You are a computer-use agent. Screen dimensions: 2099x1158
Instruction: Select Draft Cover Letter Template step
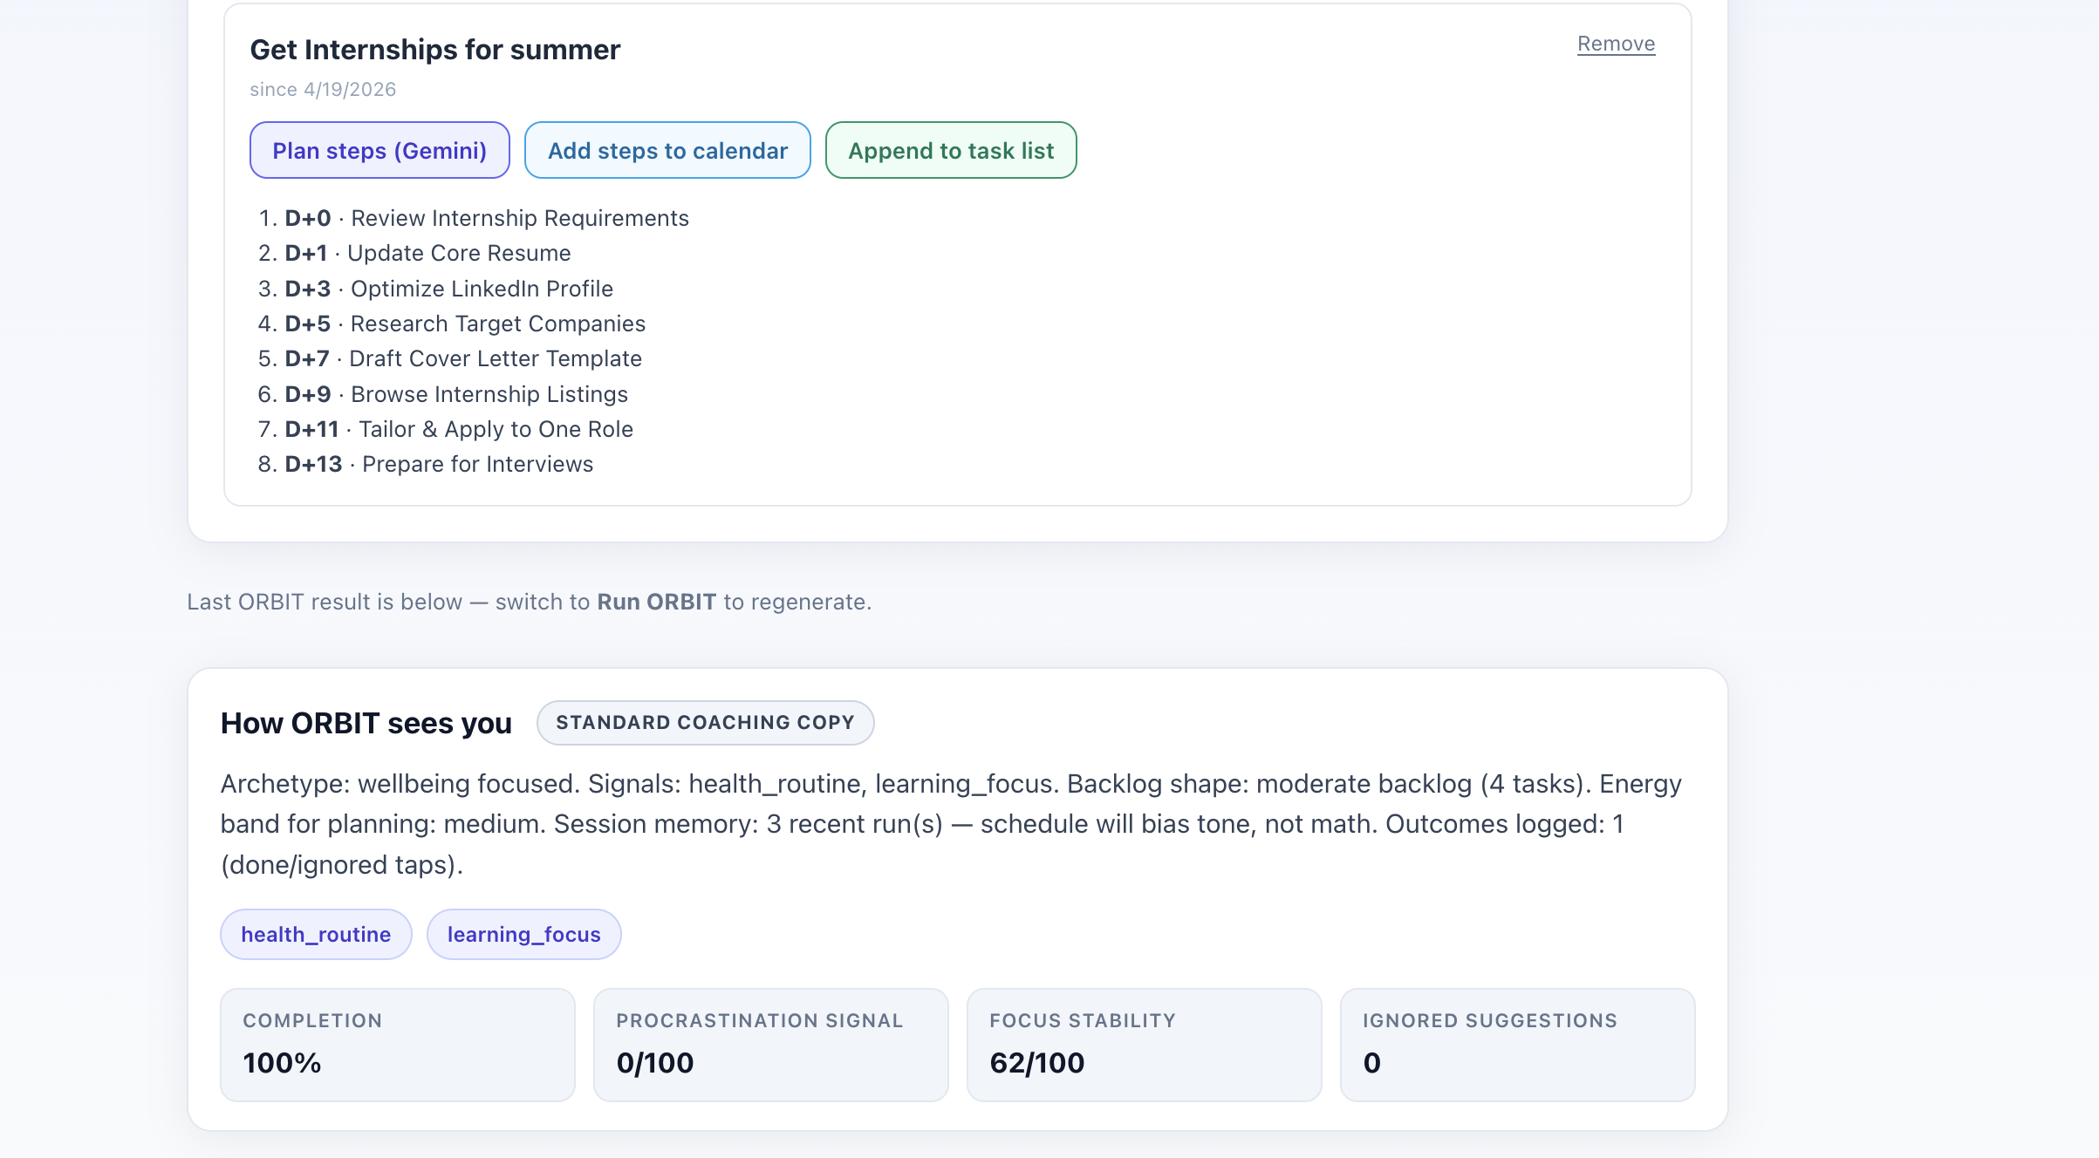495,358
